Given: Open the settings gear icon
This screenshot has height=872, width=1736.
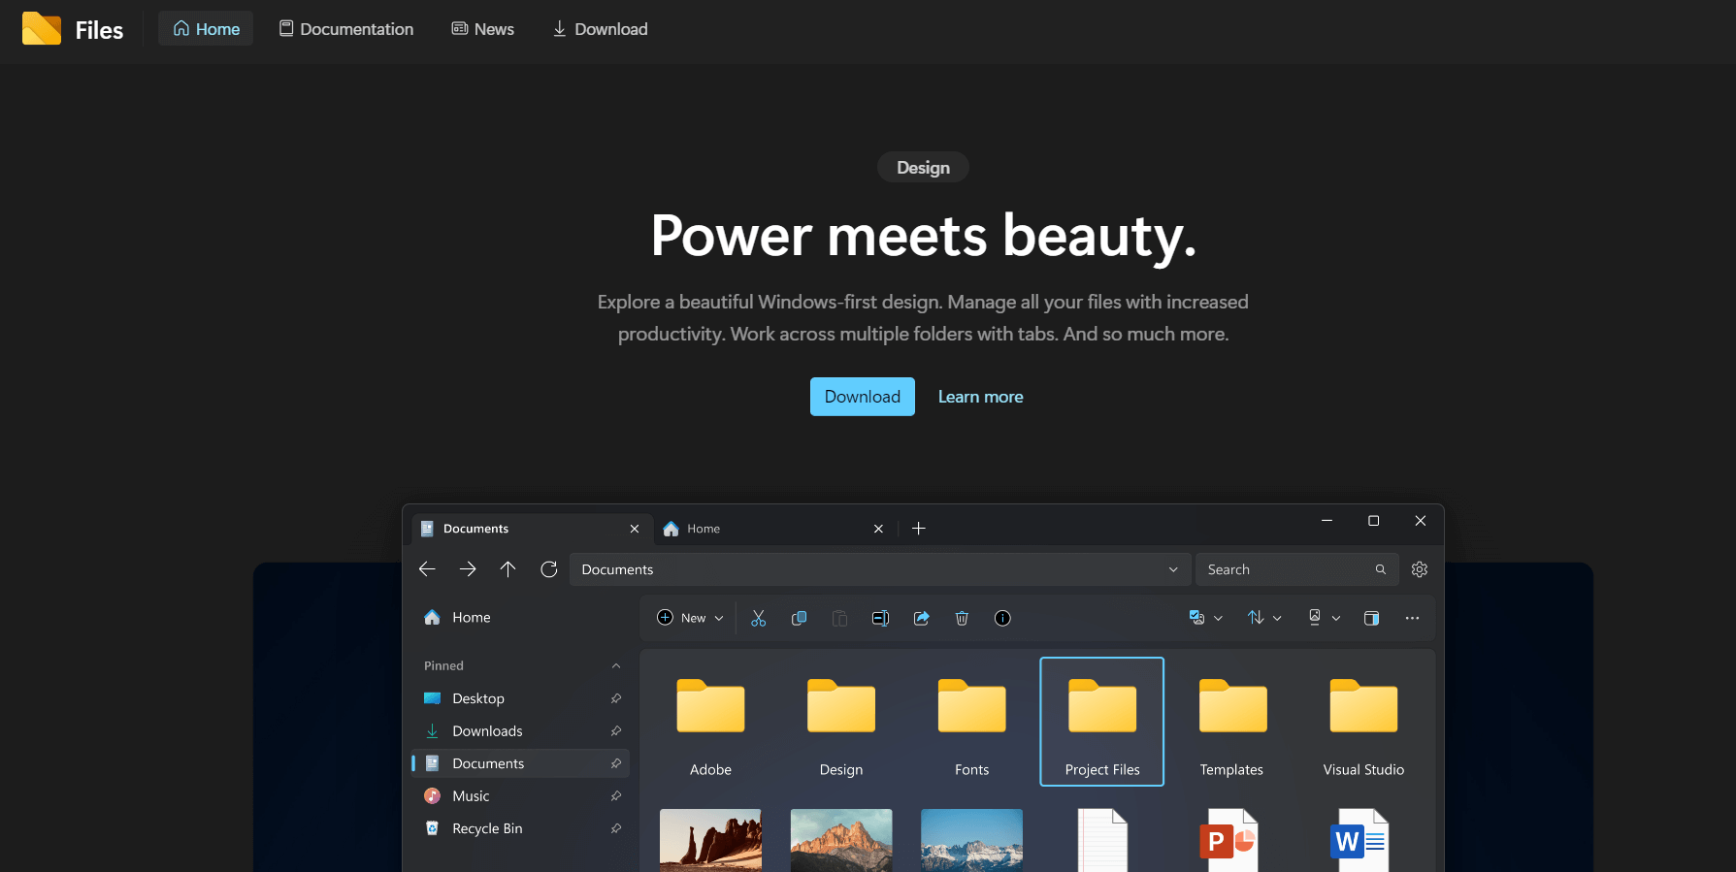Looking at the screenshot, I should point(1419,569).
